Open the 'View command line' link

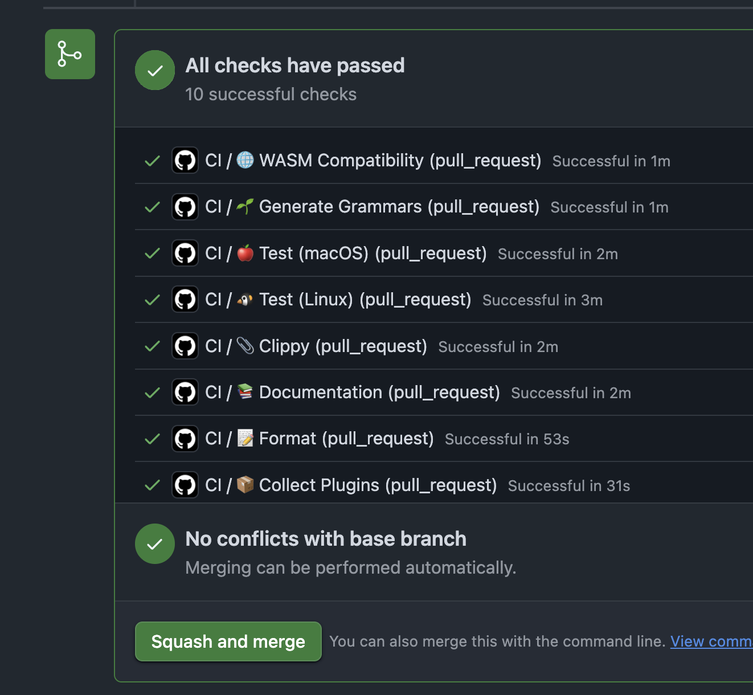711,641
